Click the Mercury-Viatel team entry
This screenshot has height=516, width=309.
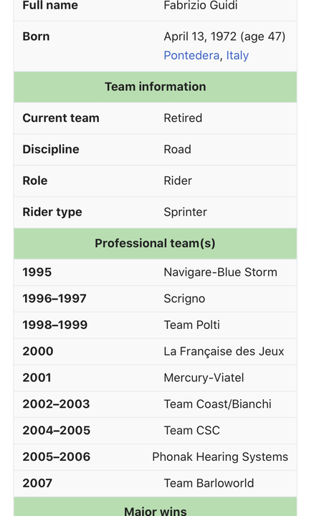coord(204,378)
